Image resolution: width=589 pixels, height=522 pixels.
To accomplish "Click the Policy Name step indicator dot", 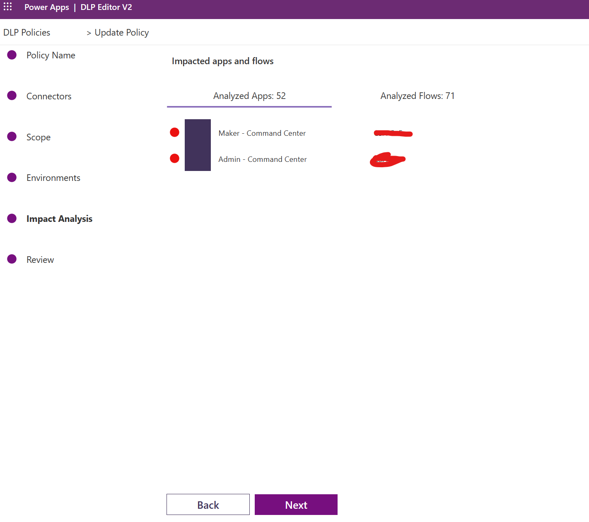I will (12, 54).
